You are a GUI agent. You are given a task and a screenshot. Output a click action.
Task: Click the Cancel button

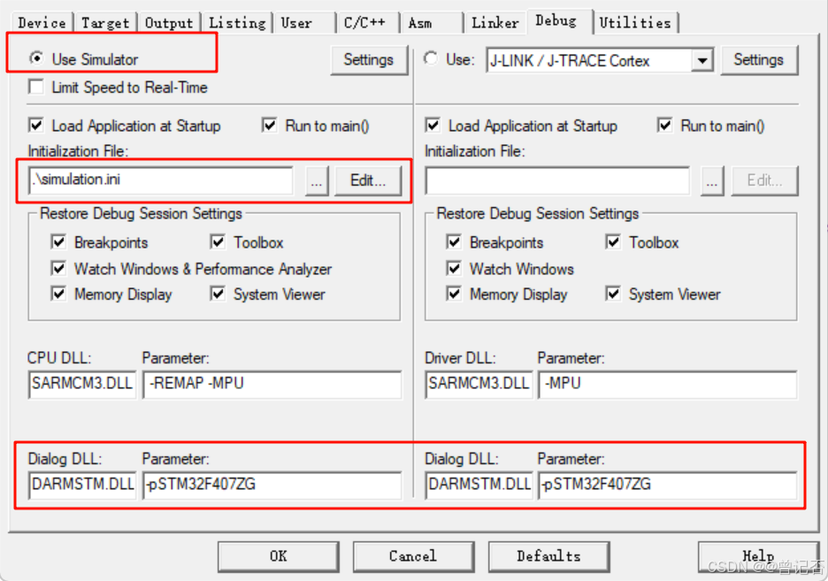click(413, 556)
